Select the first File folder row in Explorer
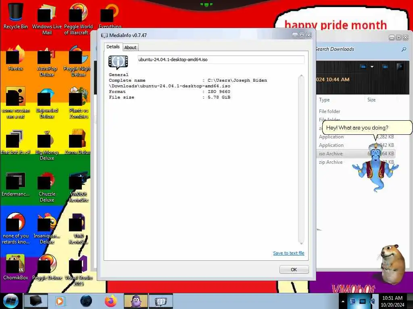 356,111
